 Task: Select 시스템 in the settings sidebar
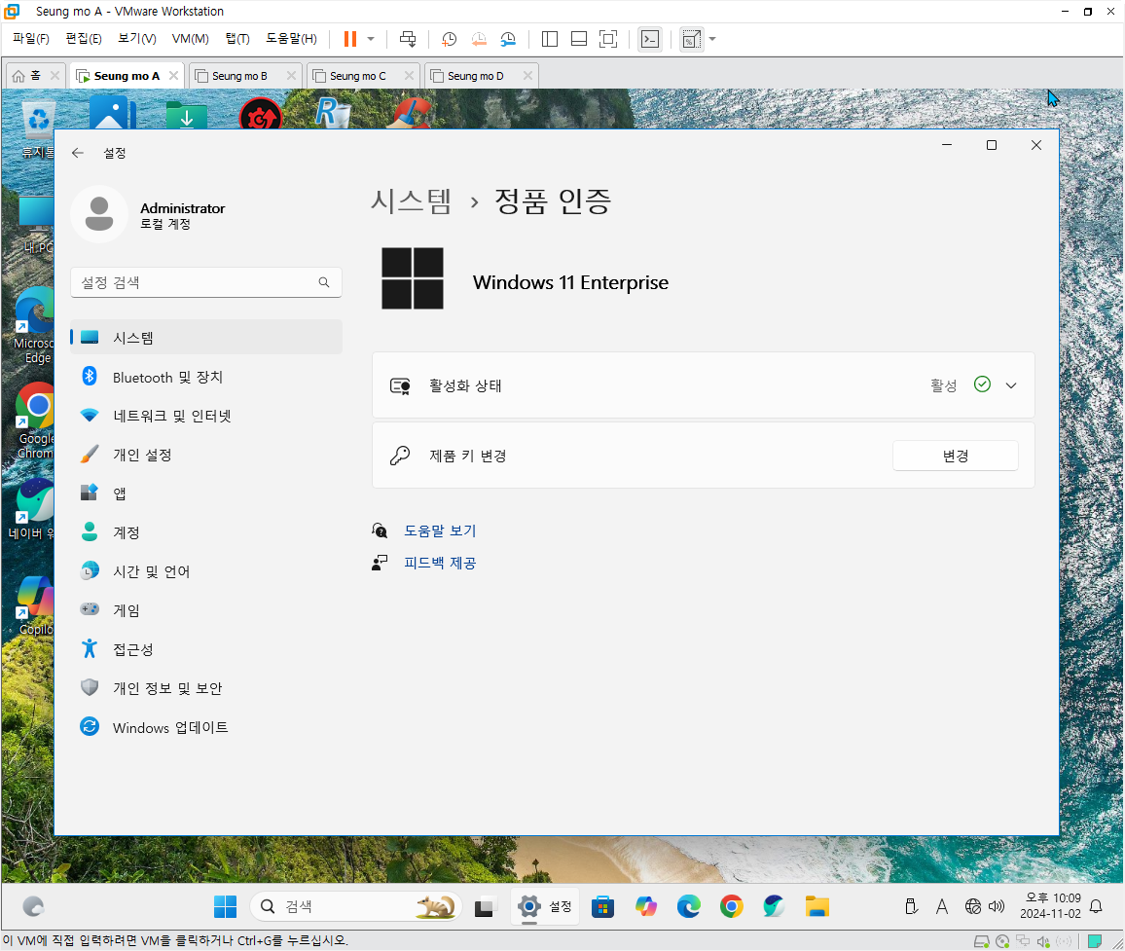[x=206, y=338]
